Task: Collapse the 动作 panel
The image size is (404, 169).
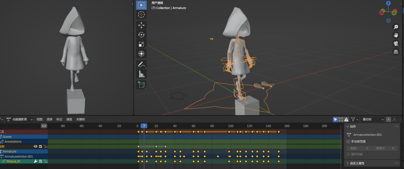Action: coord(348,126)
